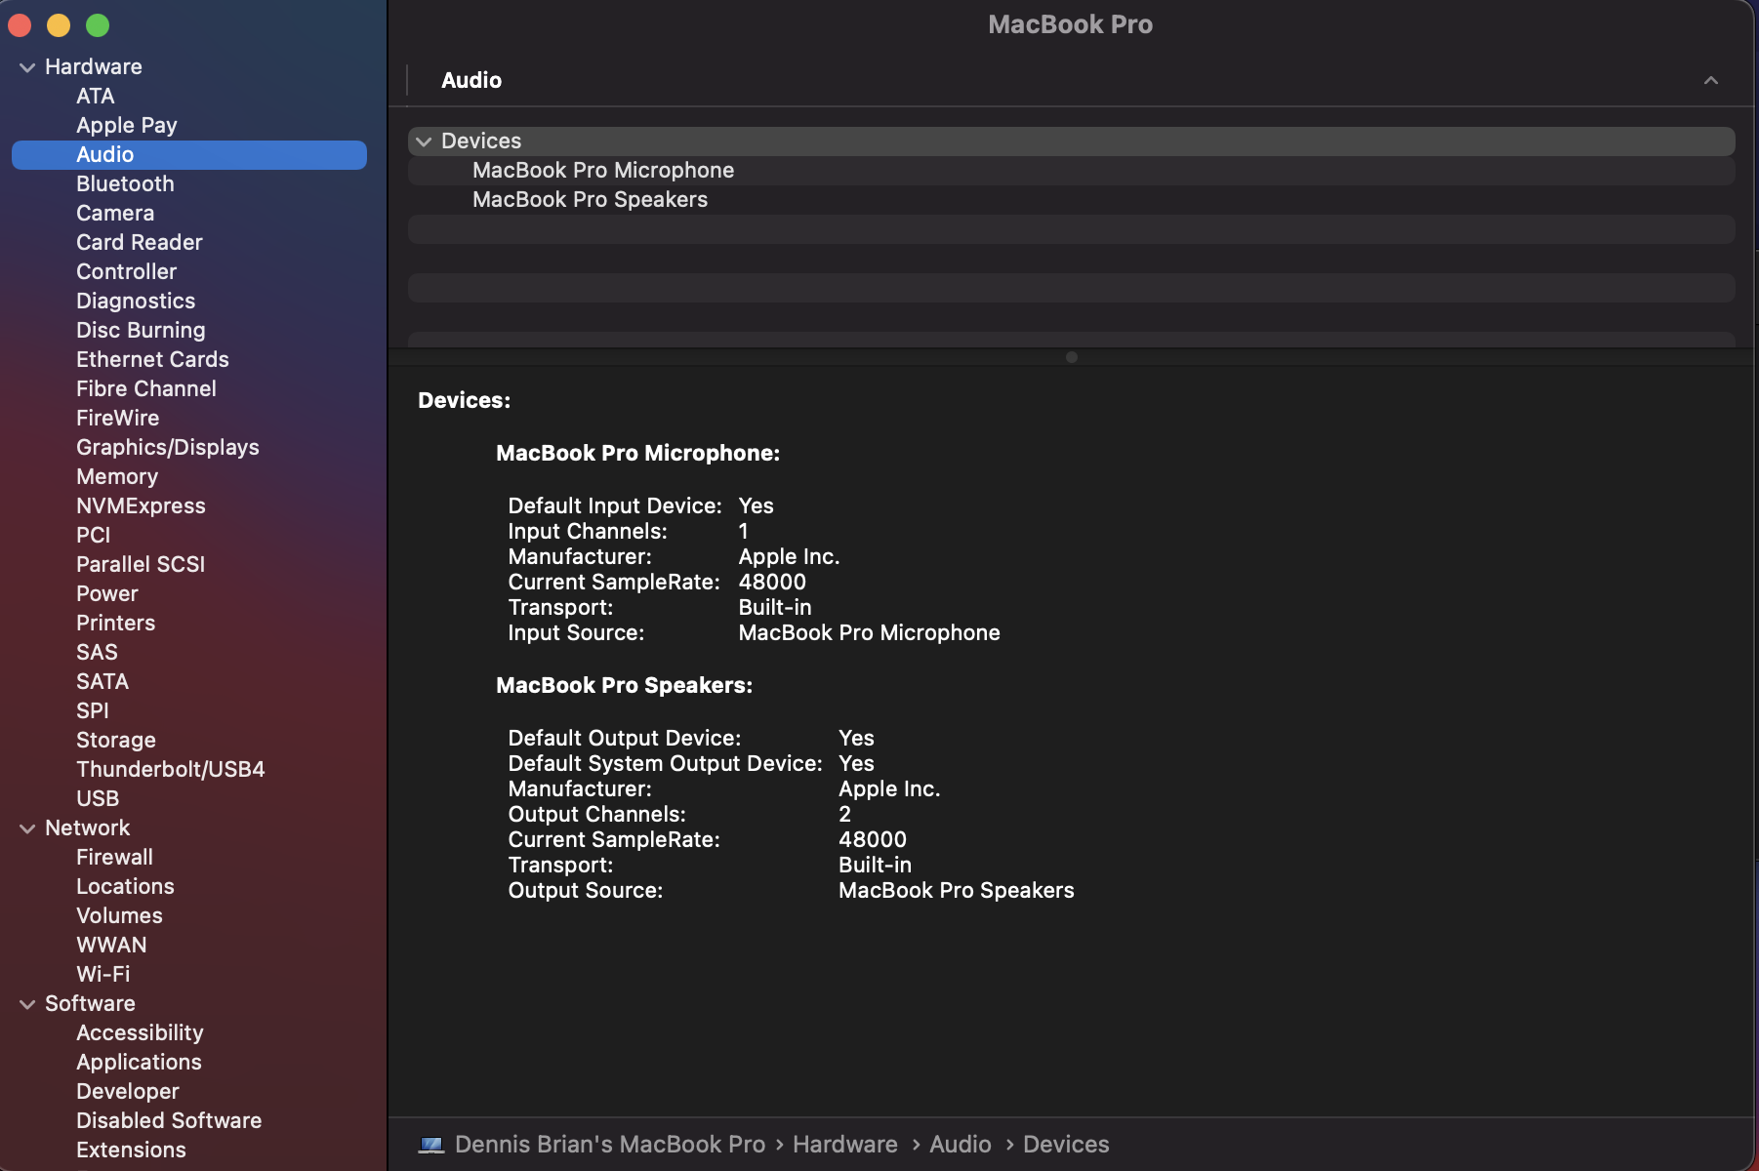
Task: Click the "Input Source:" label
Action: click(576, 632)
